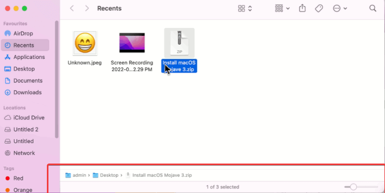Open the Group By grid button
385x193 pixels.
pos(279,8)
